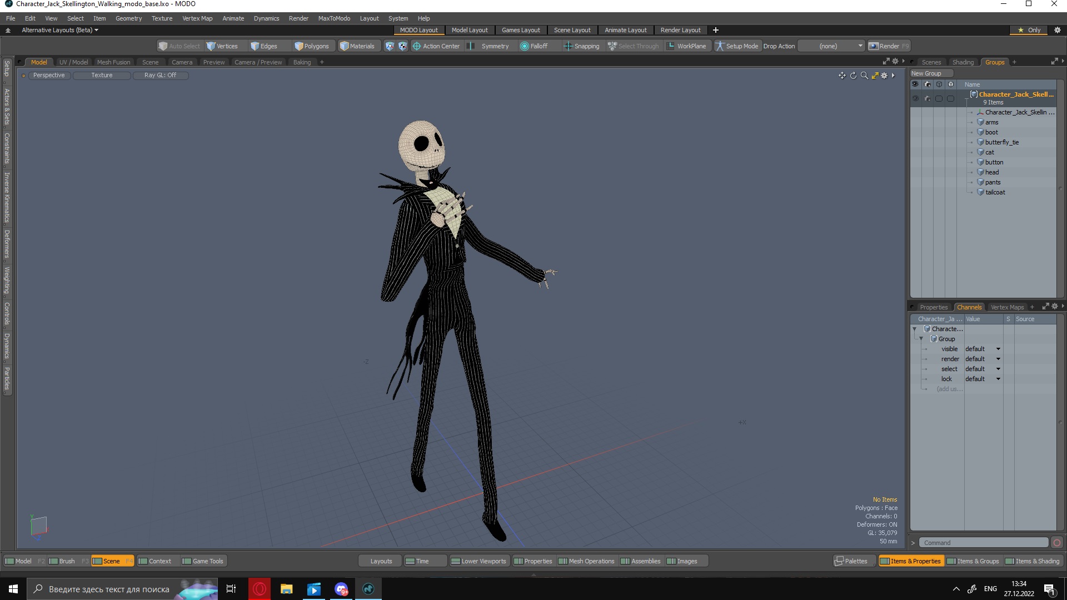Click the Render button
Viewport: 1067px width, 600px height.
(889, 46)
